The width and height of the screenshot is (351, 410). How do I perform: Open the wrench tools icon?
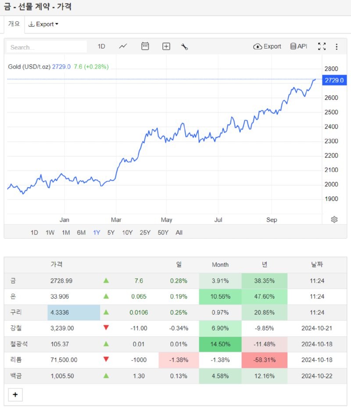coord(184,47)
